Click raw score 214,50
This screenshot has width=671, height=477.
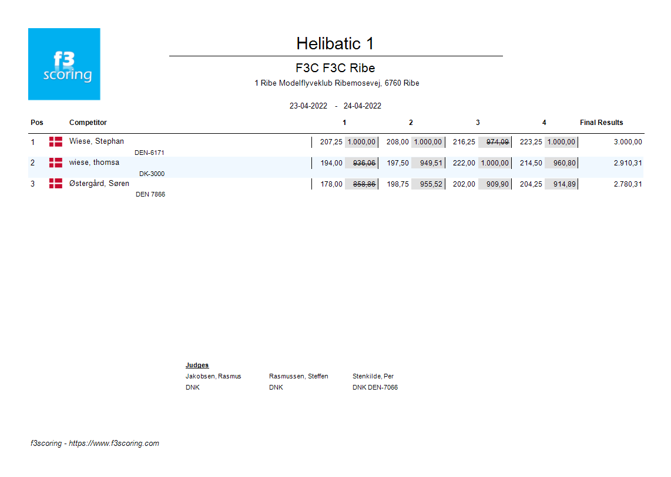(x=531, y=163)
